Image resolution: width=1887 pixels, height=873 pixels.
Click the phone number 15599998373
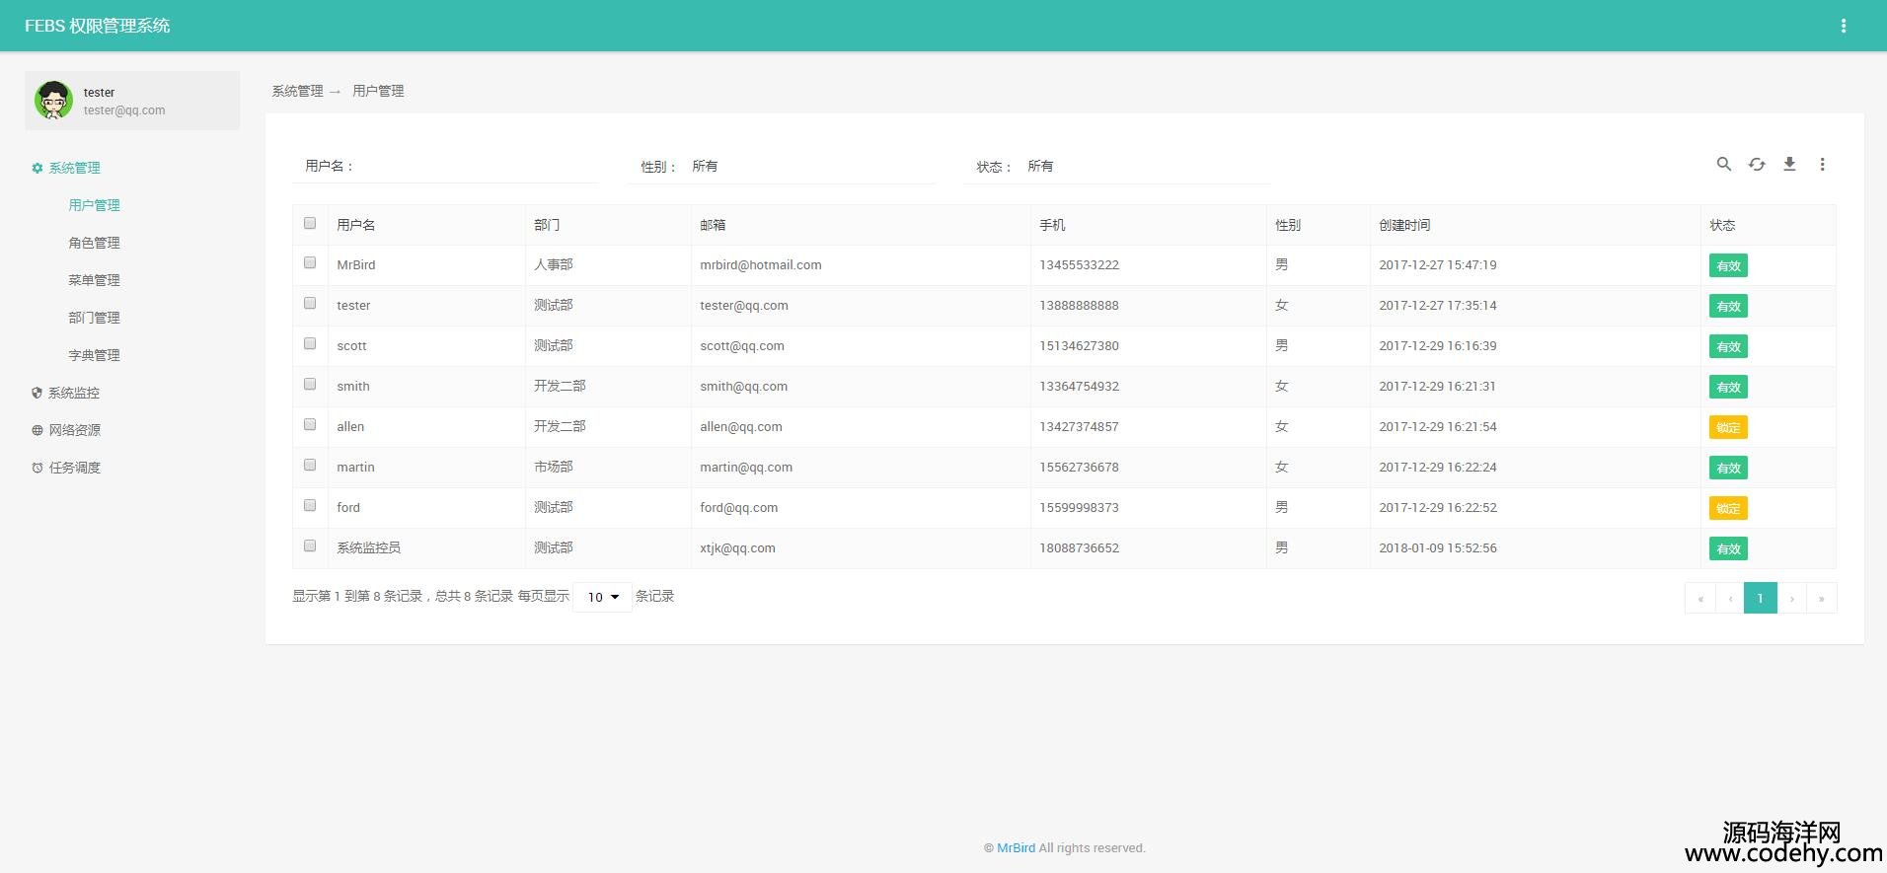point(1079,508)
